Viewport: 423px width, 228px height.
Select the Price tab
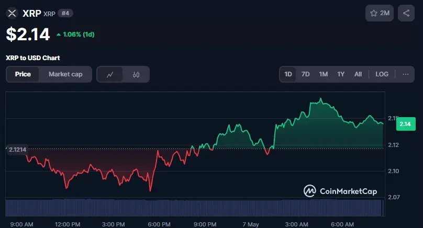coord(23,74)
